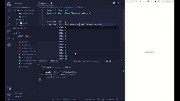Add a new terminal with plus icon

101,61
